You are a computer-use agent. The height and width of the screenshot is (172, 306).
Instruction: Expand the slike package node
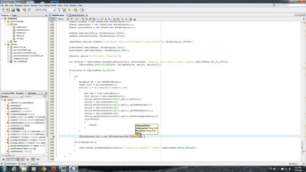tap(8, 42)
